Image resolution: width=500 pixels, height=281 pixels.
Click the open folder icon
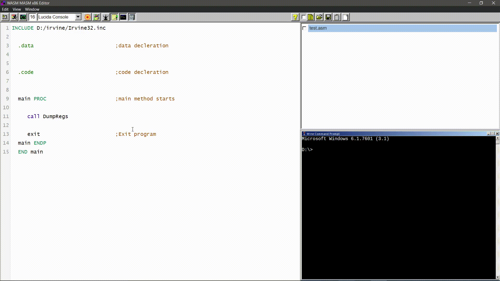click(x=319, y=17)
